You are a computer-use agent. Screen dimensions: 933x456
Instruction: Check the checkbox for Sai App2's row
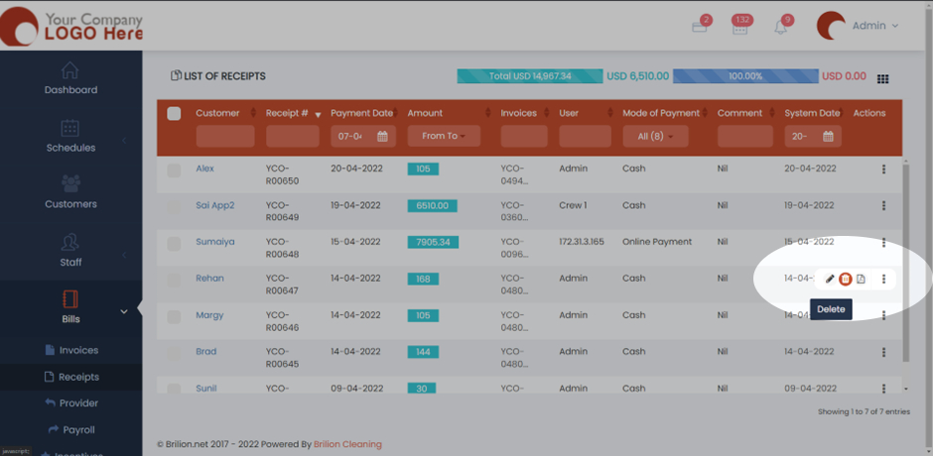click(175, 207)
